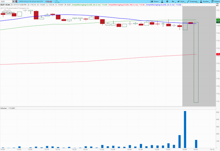Viewport: 220px width, 151px height.
Task: Click the expand chart icon below toolbar
Action: click(217, 5)
